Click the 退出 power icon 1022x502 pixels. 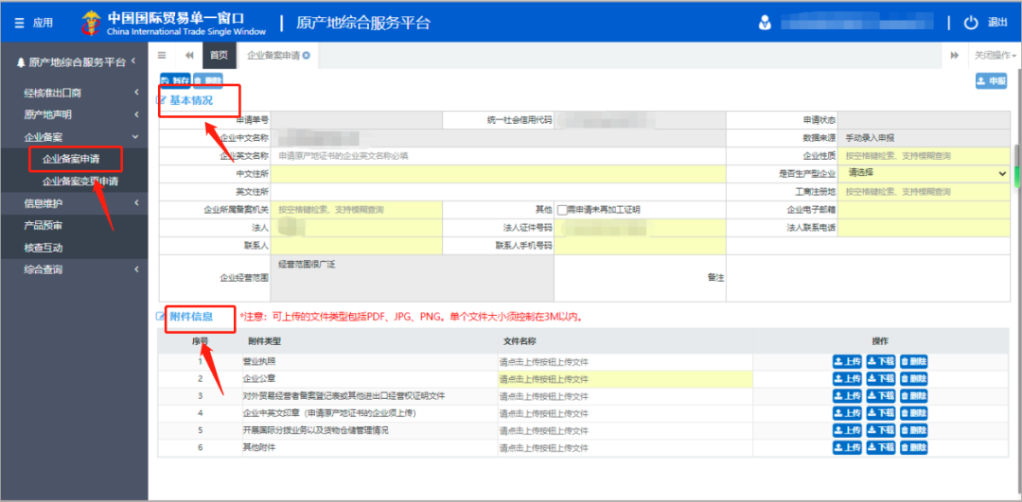pyautogui.click(x=971, y=23)
